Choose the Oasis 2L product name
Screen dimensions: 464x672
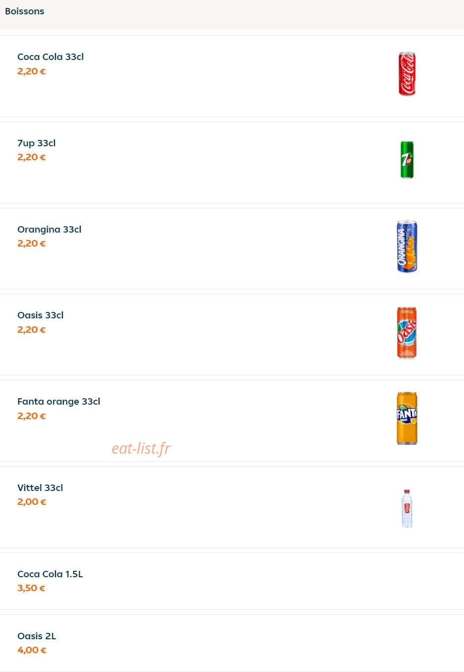pos(37,636)
